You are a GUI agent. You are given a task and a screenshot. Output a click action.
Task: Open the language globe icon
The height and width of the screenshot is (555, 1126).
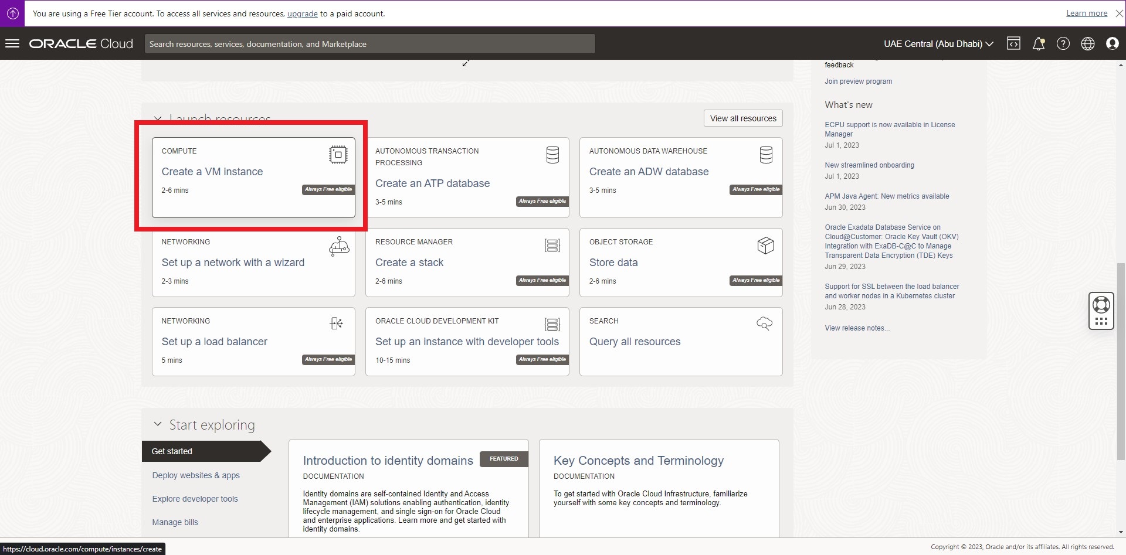(x=1088, y=43)
